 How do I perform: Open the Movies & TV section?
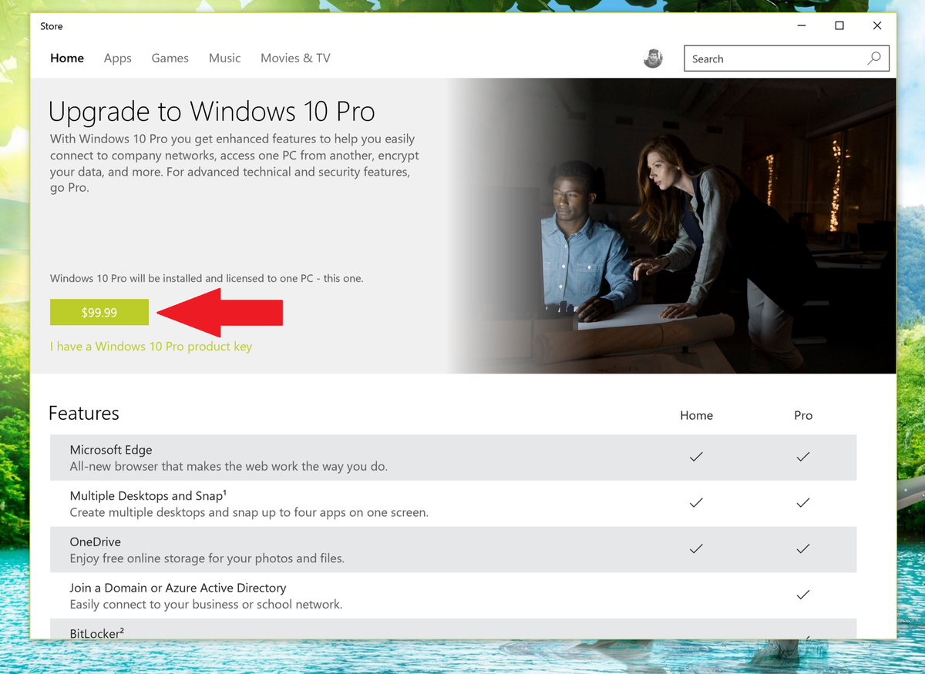coord(295,58)
